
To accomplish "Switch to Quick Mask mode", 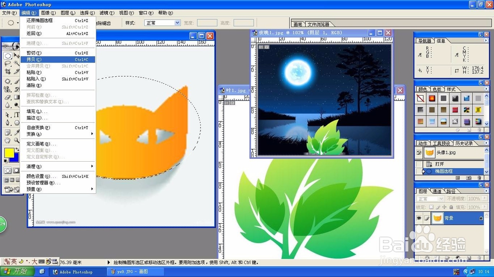I will 16,171.
